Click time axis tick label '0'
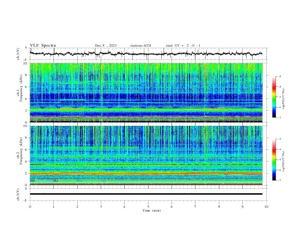 (30, 207)
